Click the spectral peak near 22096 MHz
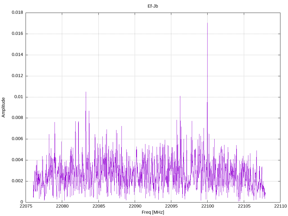The width and height of the screenshot is (288, 216). tap(180, 97)
